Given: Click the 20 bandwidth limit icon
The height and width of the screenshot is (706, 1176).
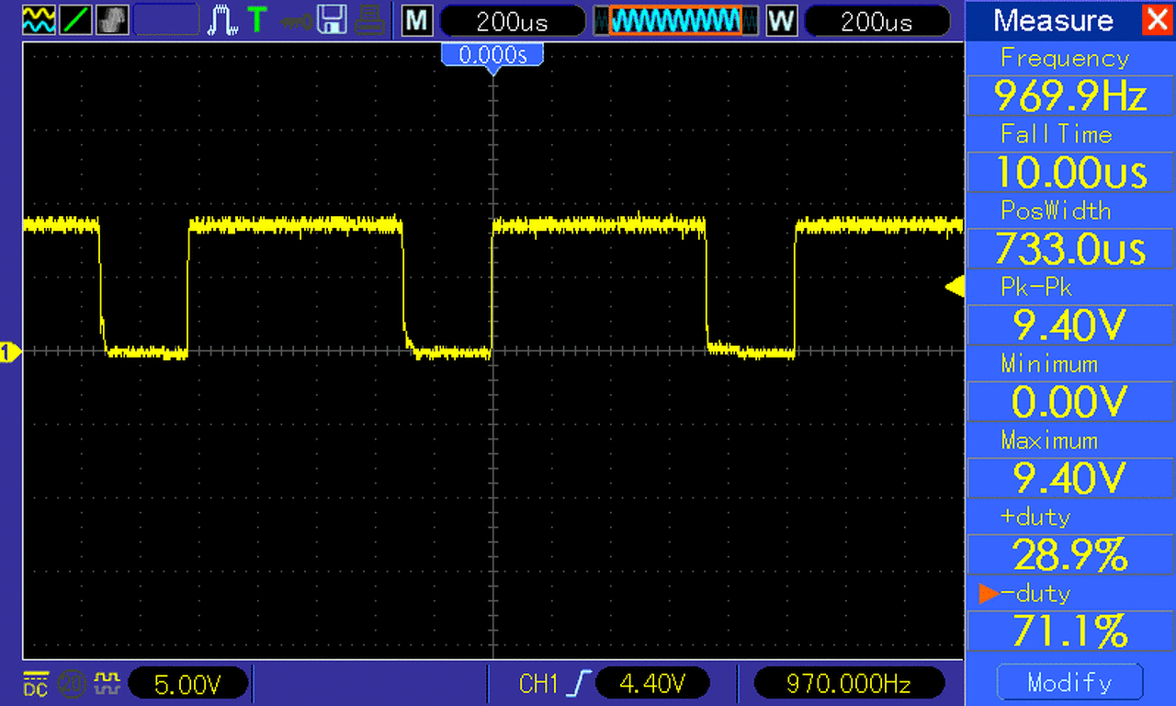Looking at the screenshot, I should [x=70, y=682].
